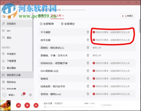
Task: Pause all uploads with 全部暂停
Action: pos(47,24)
